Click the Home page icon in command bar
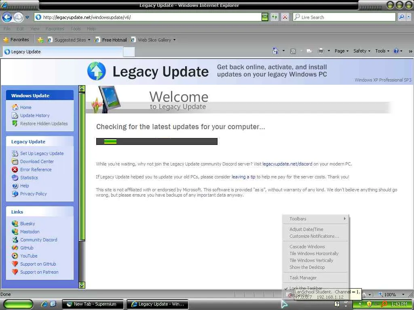Screen dimensions: 414x310 point(275,51)
